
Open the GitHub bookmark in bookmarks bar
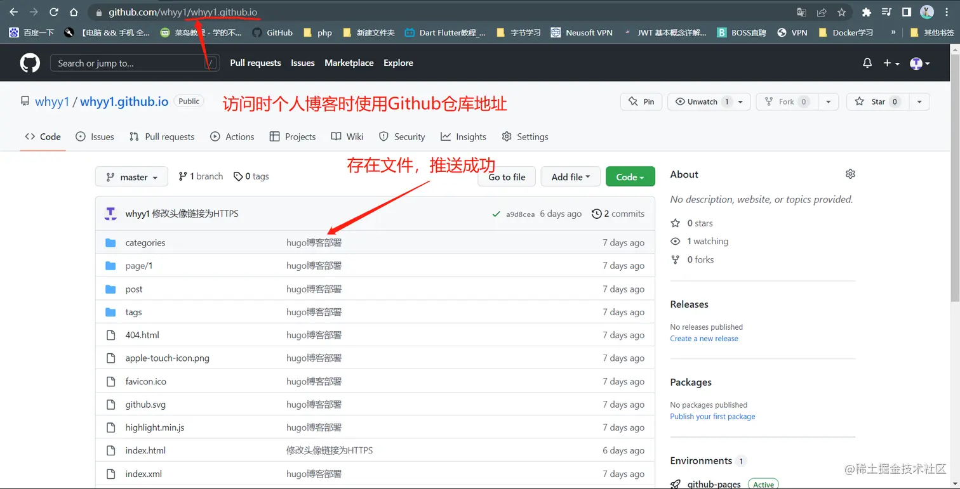pyautogui.click(x=272, y=32)
